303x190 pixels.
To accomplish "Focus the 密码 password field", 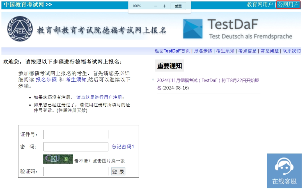I will coord(76,147).
